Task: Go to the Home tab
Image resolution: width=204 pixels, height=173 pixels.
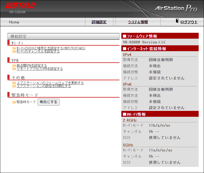Action: (14, 22)
